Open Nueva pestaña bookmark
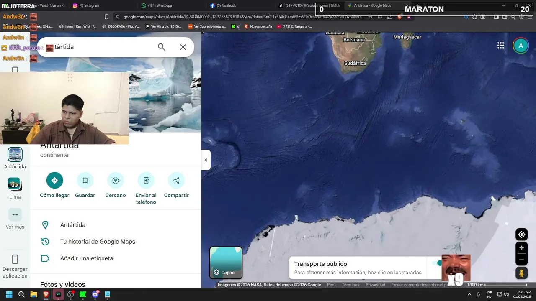Viewport: 536px width, 301px height. coord(258,26)
